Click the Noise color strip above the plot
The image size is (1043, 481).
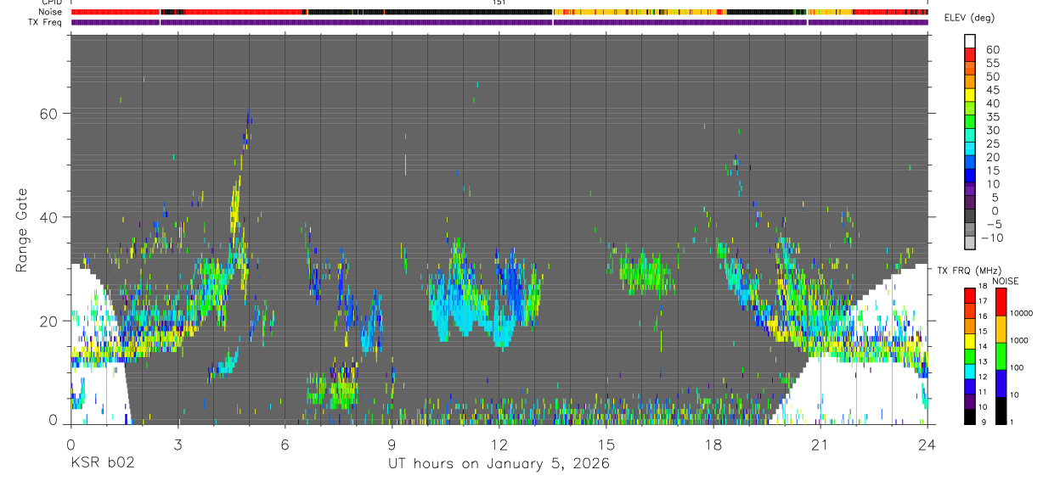(499, 12)
